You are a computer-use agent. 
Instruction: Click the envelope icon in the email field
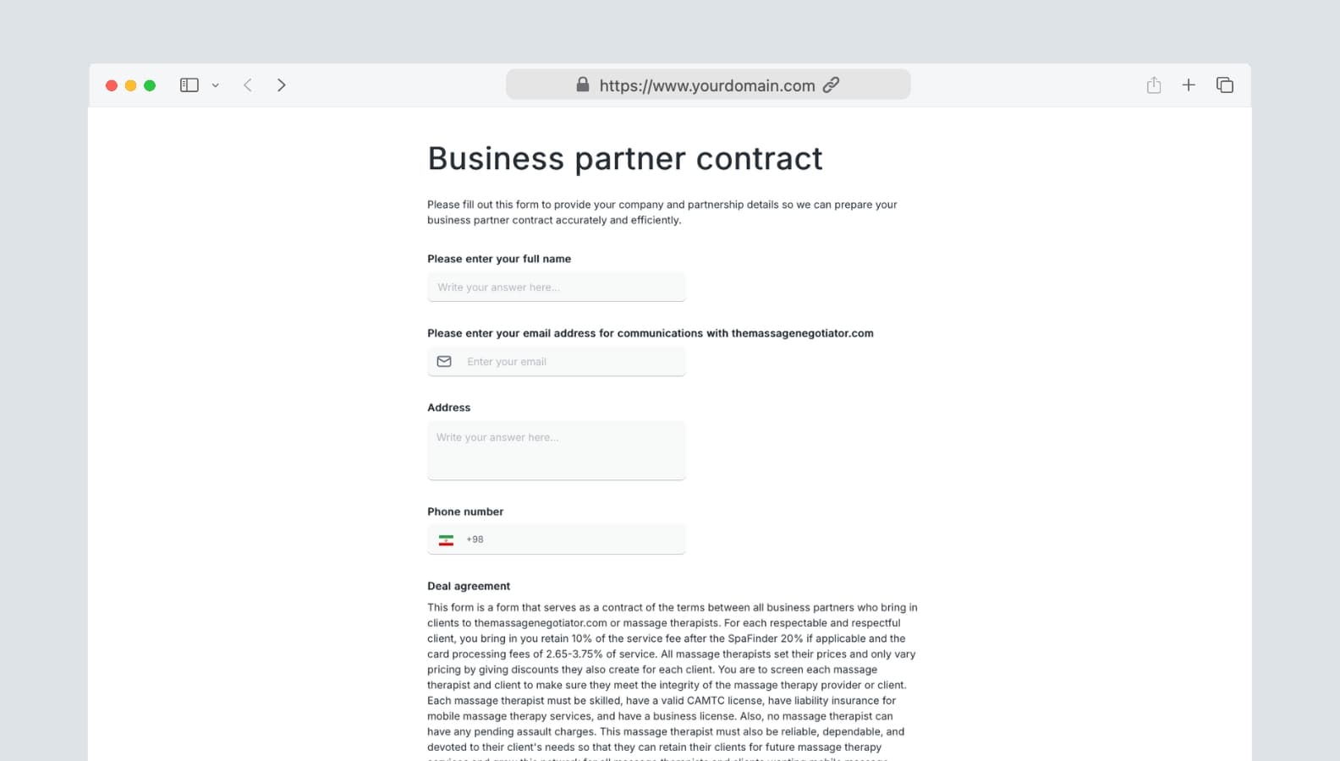click(x=444, y=361)
